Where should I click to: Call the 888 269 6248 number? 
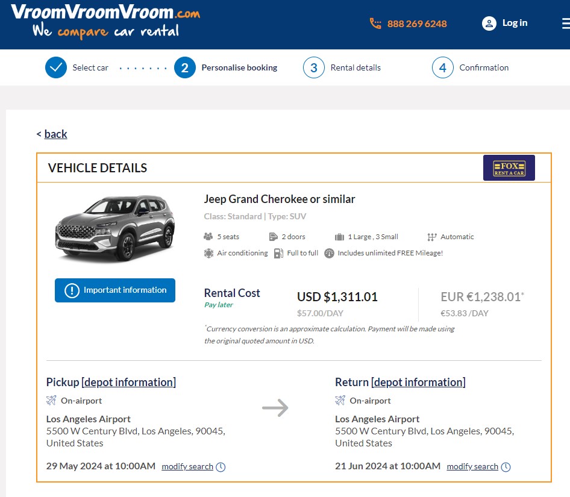[x=417, y=24]
